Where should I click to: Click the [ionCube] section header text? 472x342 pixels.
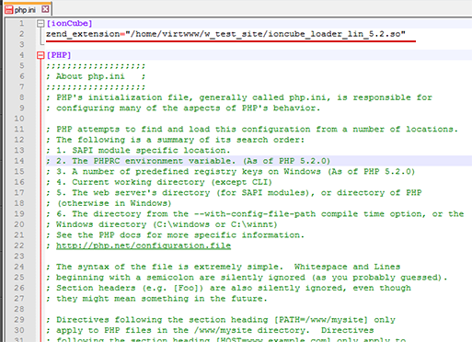[69, 23]
